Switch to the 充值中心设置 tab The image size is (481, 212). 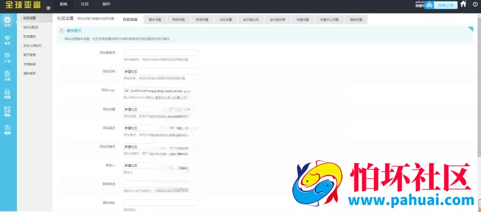point(329,19)
